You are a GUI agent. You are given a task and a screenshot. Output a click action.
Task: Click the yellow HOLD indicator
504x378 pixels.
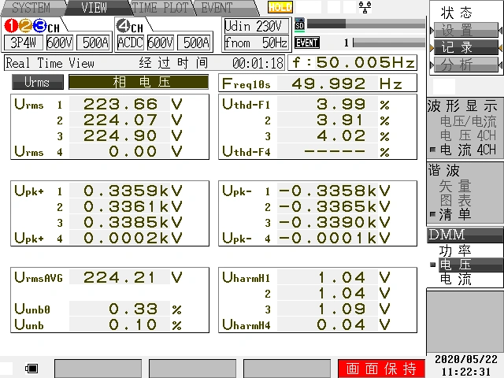pos(280,7)
